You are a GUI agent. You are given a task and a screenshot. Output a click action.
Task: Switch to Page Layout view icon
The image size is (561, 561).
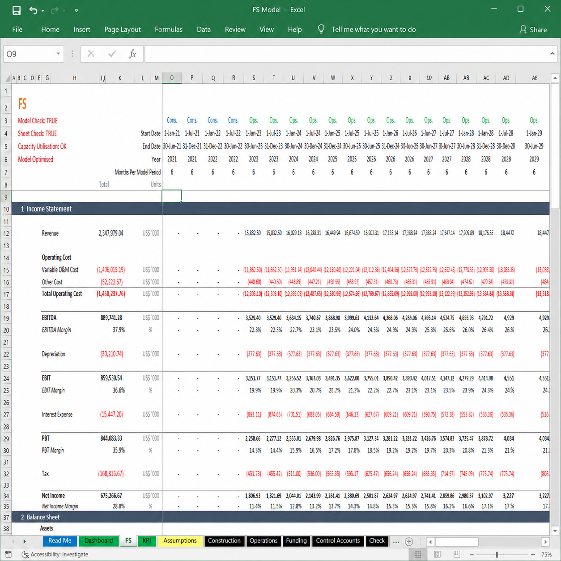437,554
